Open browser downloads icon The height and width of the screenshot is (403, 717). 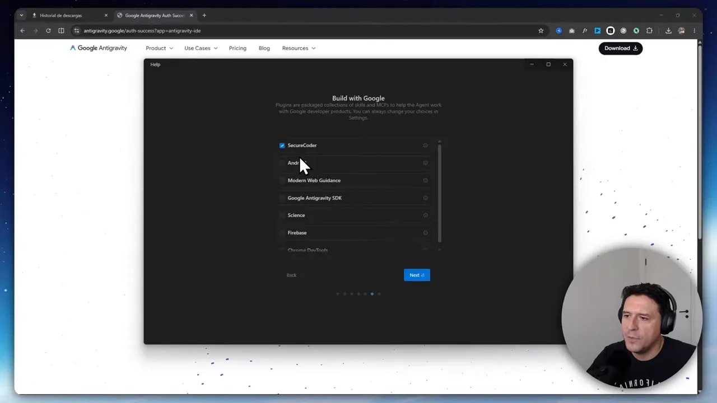[668, 31]
